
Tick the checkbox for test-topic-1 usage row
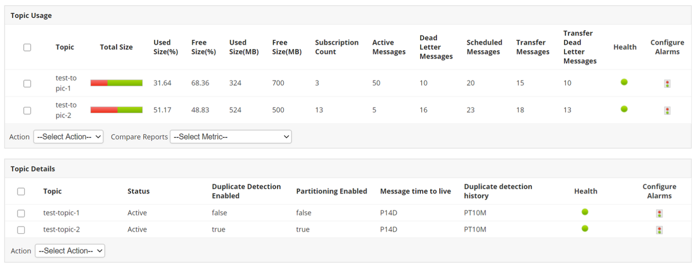[27, 84]
